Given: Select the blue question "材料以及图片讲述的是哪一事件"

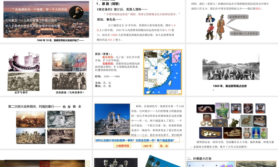Looking at the screenshot, I should [135, 140].
